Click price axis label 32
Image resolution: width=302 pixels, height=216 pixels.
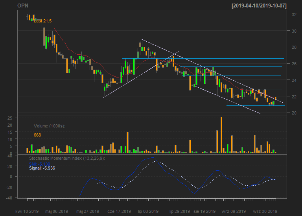pyautogui.click(x=294, y=15)
